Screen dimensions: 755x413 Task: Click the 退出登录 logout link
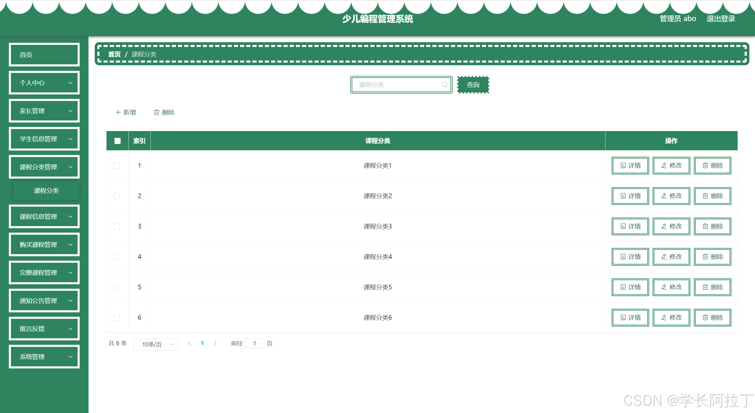721,19
